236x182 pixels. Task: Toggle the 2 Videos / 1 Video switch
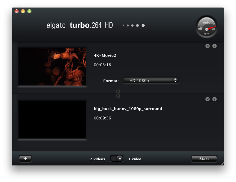click(x=117, y=158)
